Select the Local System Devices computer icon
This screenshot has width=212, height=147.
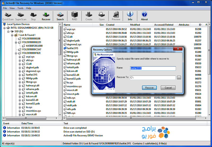point(5,24)
